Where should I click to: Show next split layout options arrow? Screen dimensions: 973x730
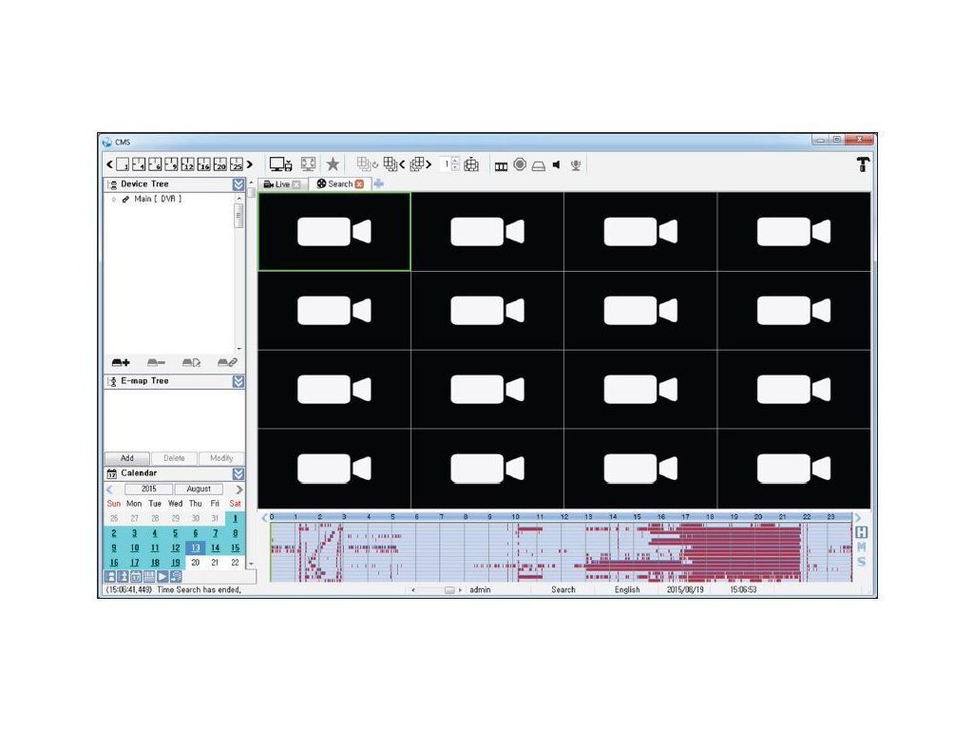click(x=250, y=164)
